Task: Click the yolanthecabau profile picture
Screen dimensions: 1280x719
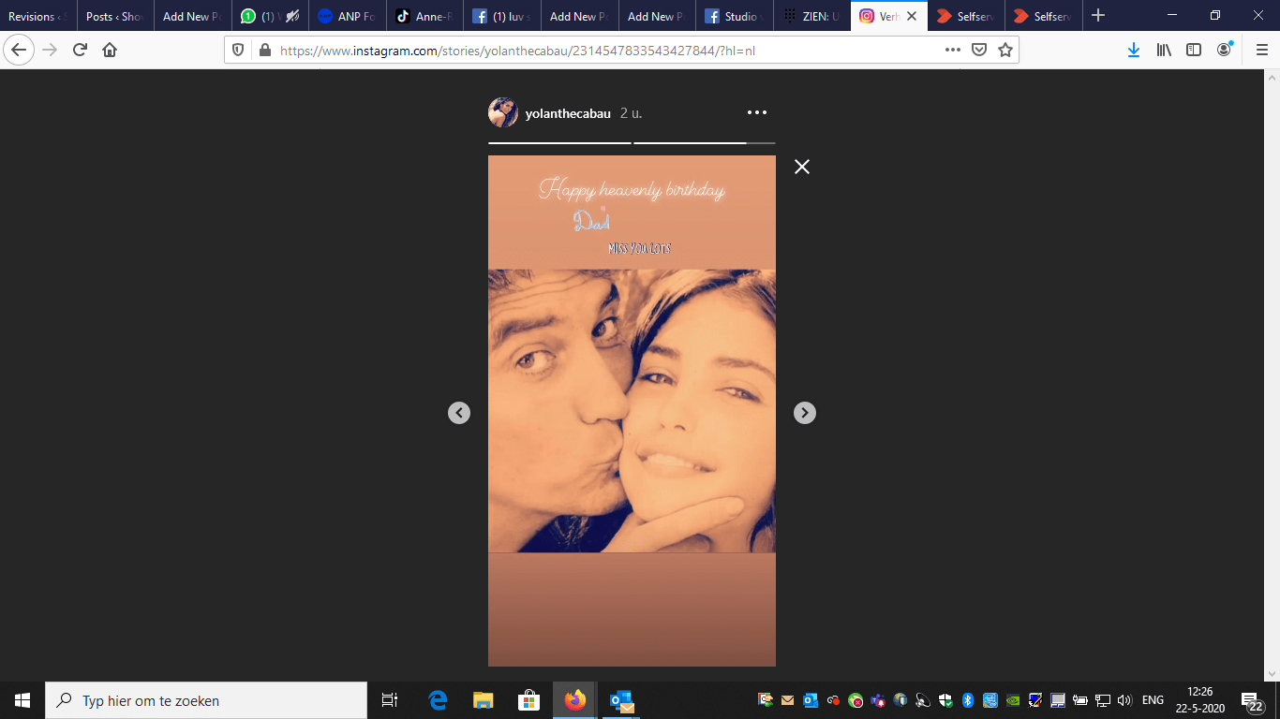Action: (503, 113)
